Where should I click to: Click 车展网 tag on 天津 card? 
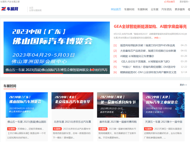[149, 129]
